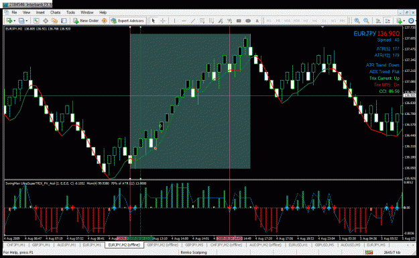Screen dimensions: 419x258
Task: Switch to M30 timeframe button
Action: point(296,21)
